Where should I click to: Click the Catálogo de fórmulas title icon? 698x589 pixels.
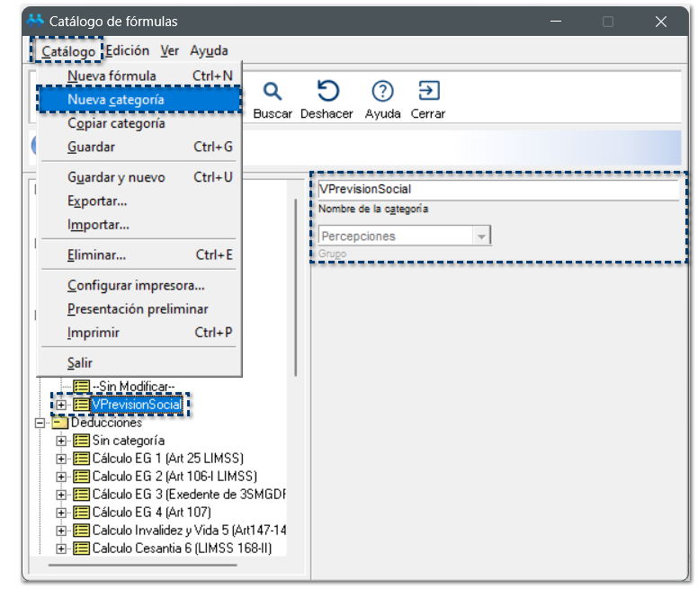36,21
